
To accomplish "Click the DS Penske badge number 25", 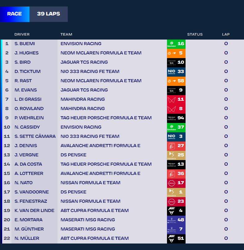I will click(176, 155).
